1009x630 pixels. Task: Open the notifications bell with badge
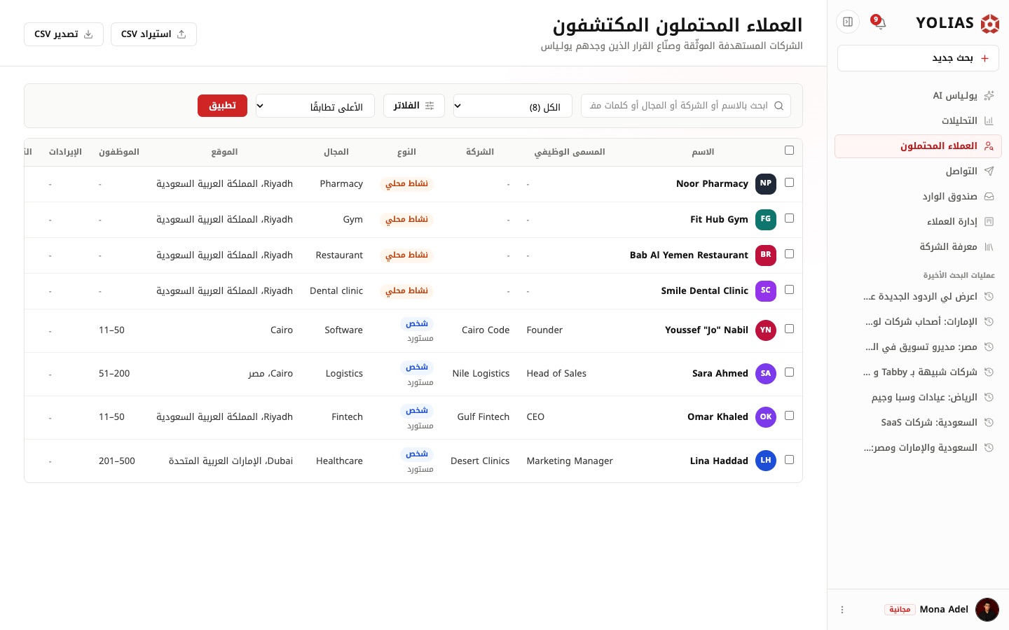(x=879, y=22)
